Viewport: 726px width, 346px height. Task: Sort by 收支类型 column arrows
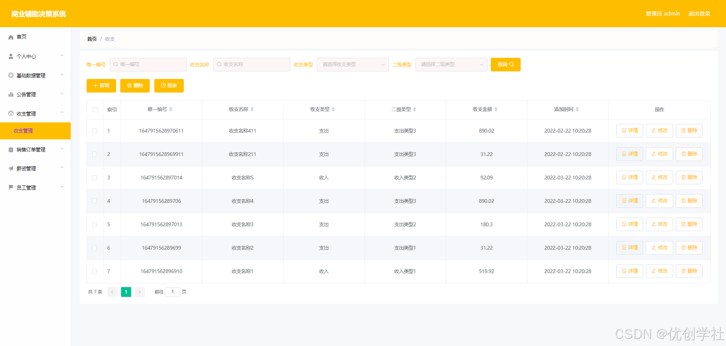coord(334,109)
